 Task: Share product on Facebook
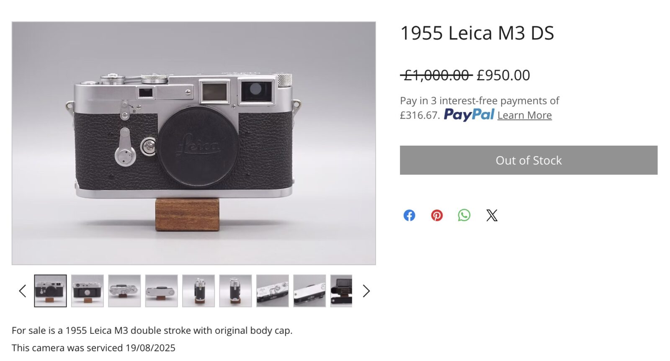click(x=409, y=215)
